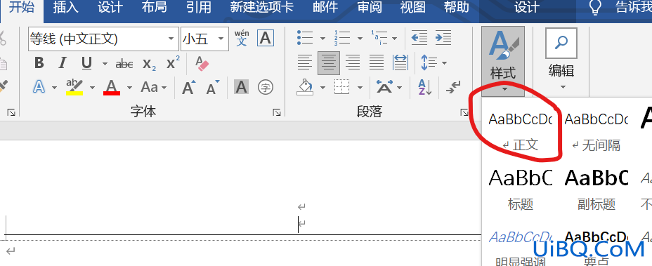
Task: Decrease font size
Action: click(213, 87)
